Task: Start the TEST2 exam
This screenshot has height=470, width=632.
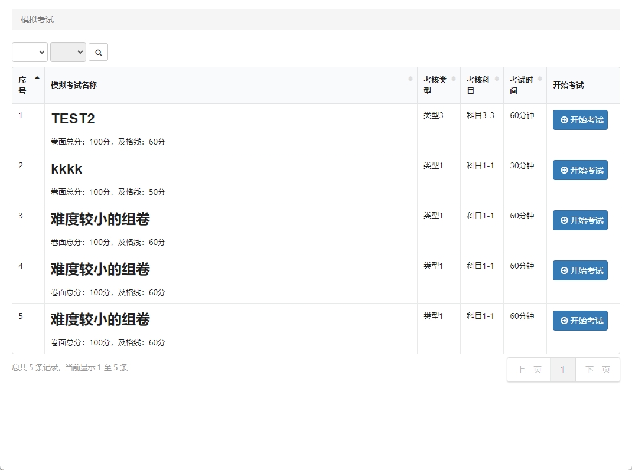Action: pyautogui.click(x=580, y=120)
